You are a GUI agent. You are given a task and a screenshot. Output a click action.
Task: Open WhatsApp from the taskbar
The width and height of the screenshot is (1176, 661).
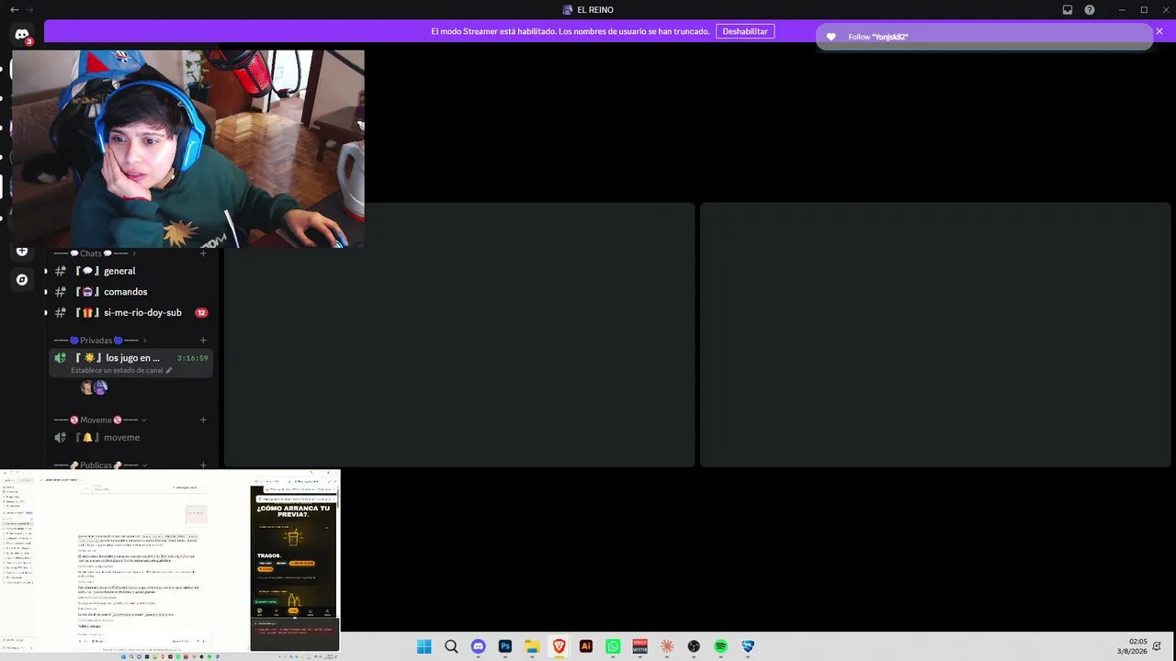click(x=613, y=646)
